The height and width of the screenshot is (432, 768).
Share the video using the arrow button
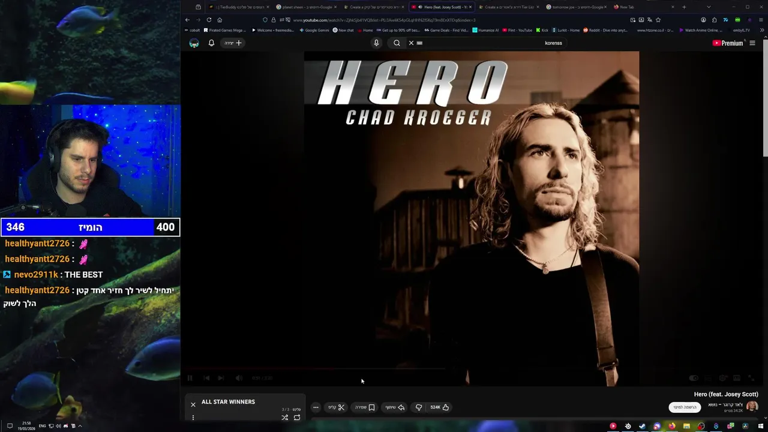click(x=395, y=407)
